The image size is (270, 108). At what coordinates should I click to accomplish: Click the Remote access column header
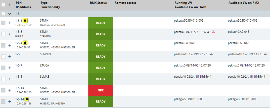coord(125,3)
